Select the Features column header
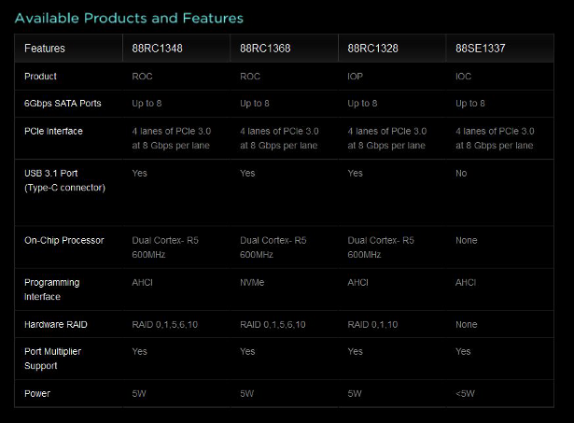Screen dimensions: 574x423 pyautogui.click(x=45, y=48)
